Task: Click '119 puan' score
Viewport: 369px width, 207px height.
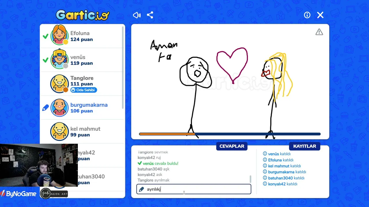Action: 82,63
